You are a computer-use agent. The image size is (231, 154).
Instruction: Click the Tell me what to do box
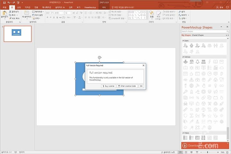pos(123,7)
